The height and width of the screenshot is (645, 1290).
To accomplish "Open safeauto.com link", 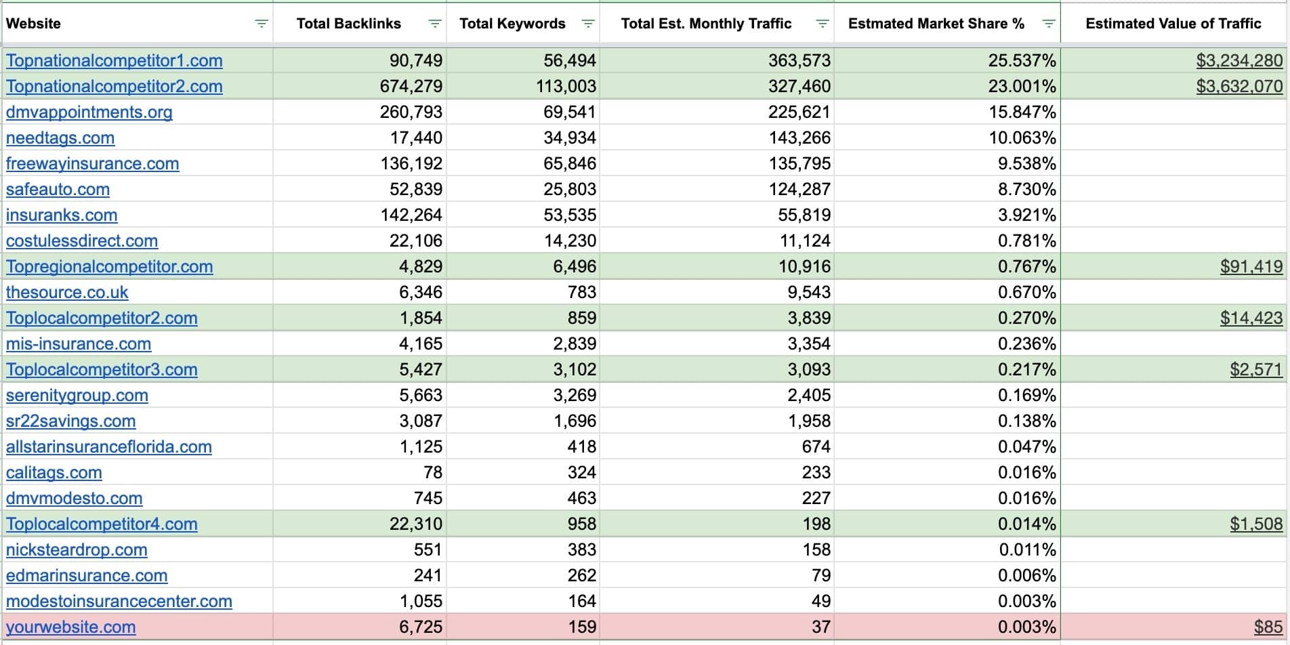I will pos(58,190).
